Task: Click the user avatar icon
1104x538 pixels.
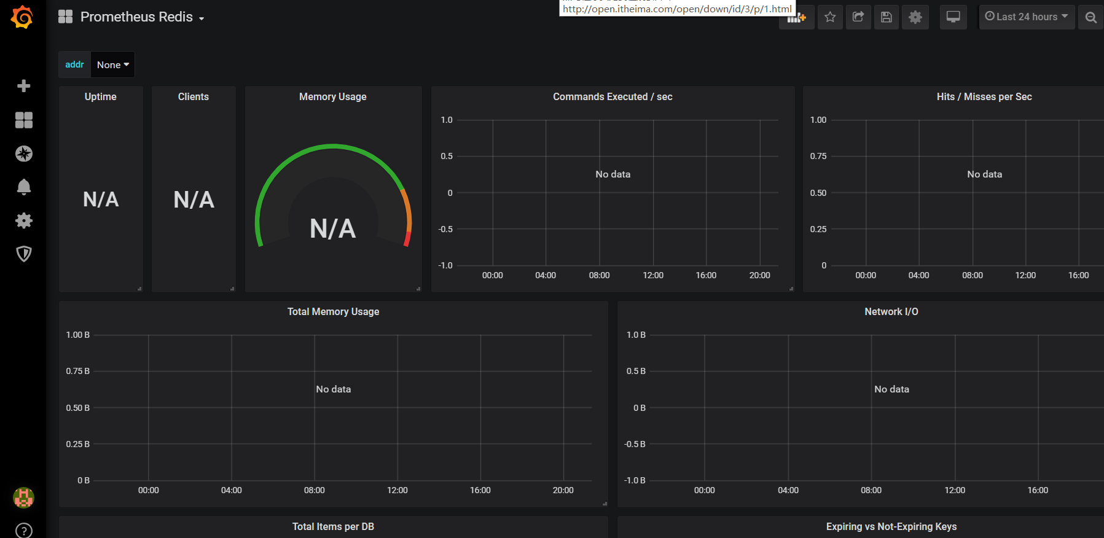Action: point(24,497)
